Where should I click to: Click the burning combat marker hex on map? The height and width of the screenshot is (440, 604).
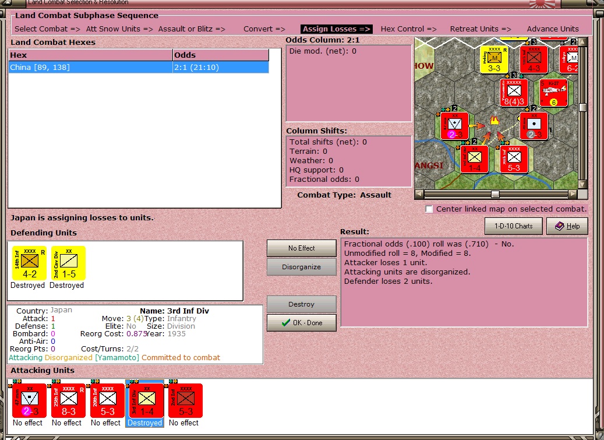coord(494,121)
